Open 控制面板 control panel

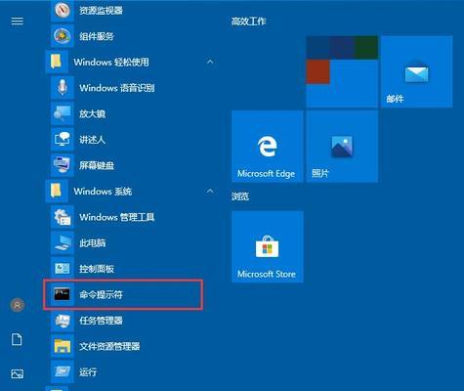tap(130, 269)
